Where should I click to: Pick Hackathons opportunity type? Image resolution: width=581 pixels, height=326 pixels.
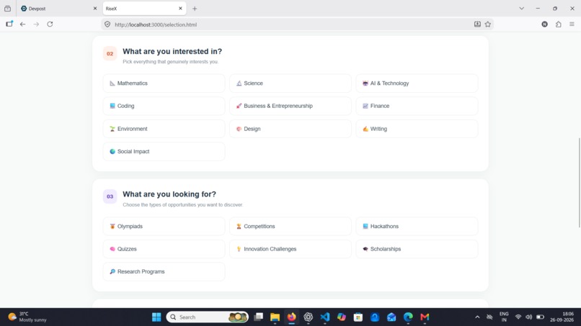coord(417,226)
